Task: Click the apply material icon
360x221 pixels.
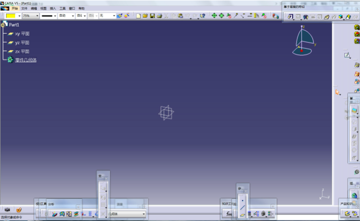Action: (x=276, y=16)
